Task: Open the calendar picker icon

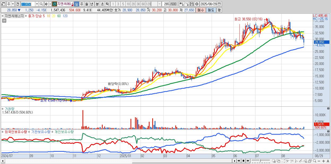Action: 219,4
